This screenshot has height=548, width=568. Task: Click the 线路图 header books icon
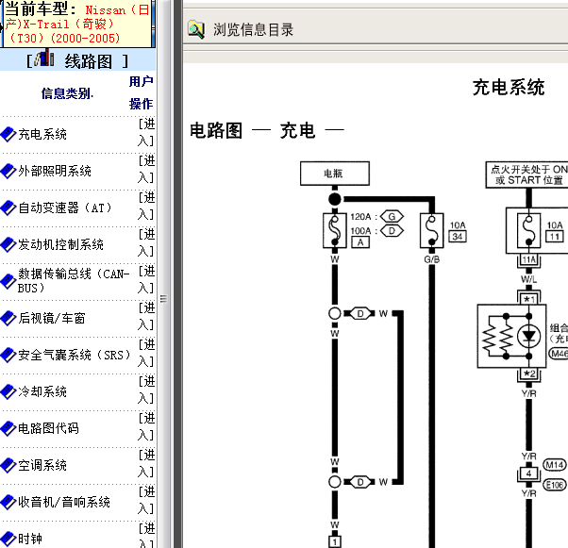44,58
